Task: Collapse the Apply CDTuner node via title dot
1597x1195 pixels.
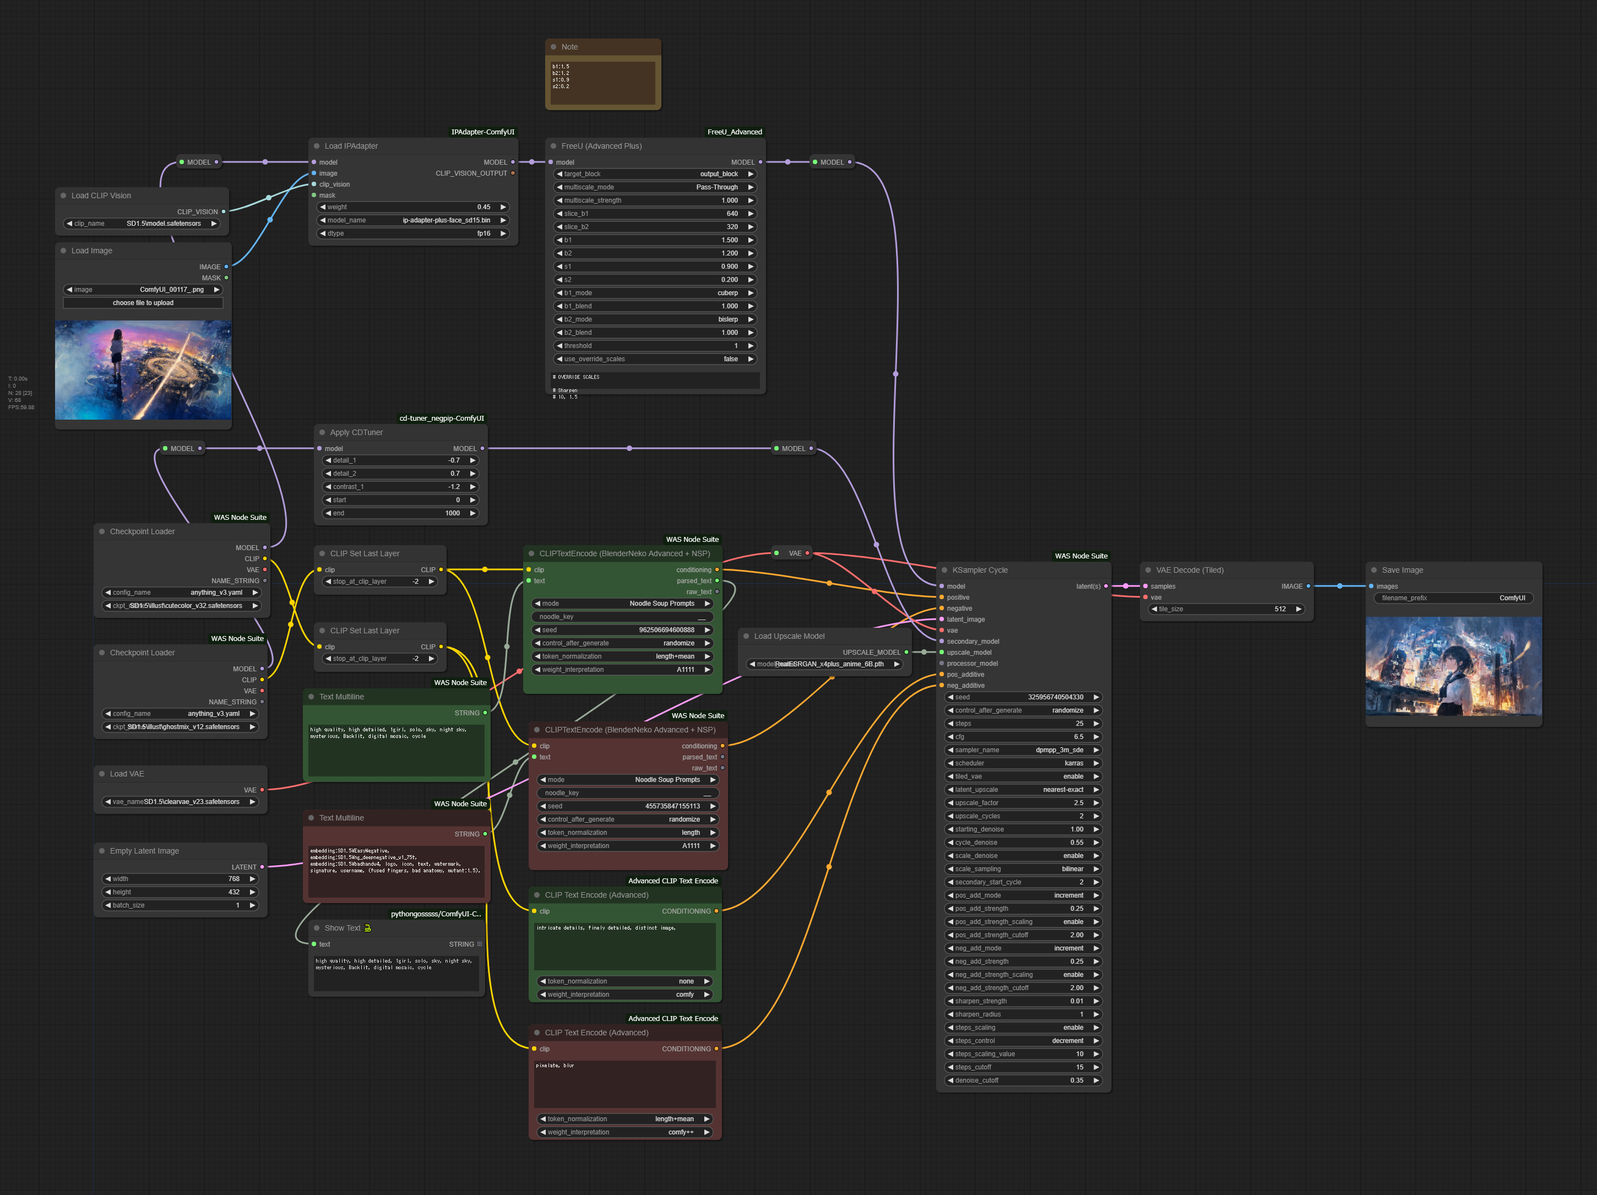Action: click(322, 432)
